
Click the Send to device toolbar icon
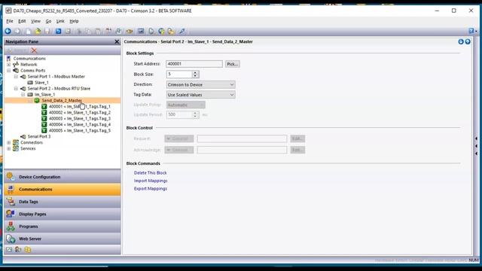(x=151, y=31)
